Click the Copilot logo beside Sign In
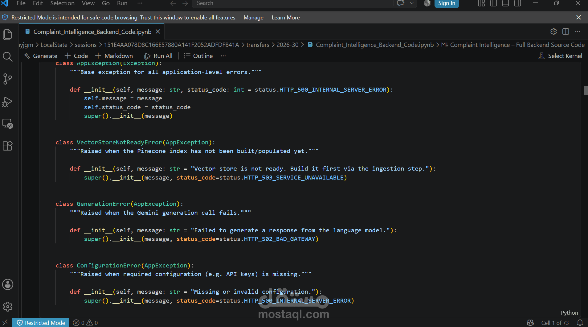588x327 pixels. click(427, 3)
